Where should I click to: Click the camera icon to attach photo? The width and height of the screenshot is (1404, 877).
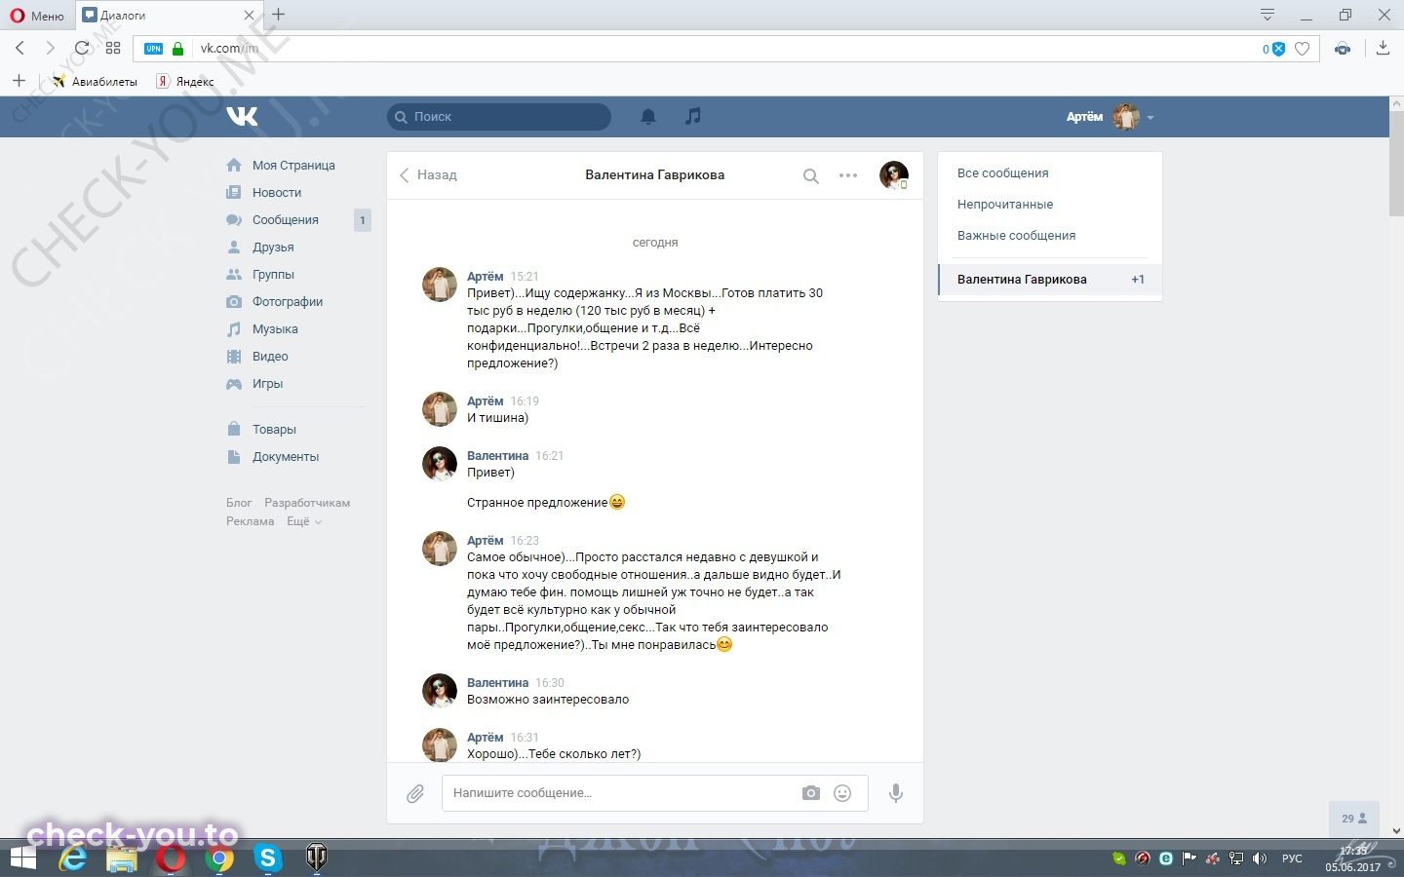point(811,793)
